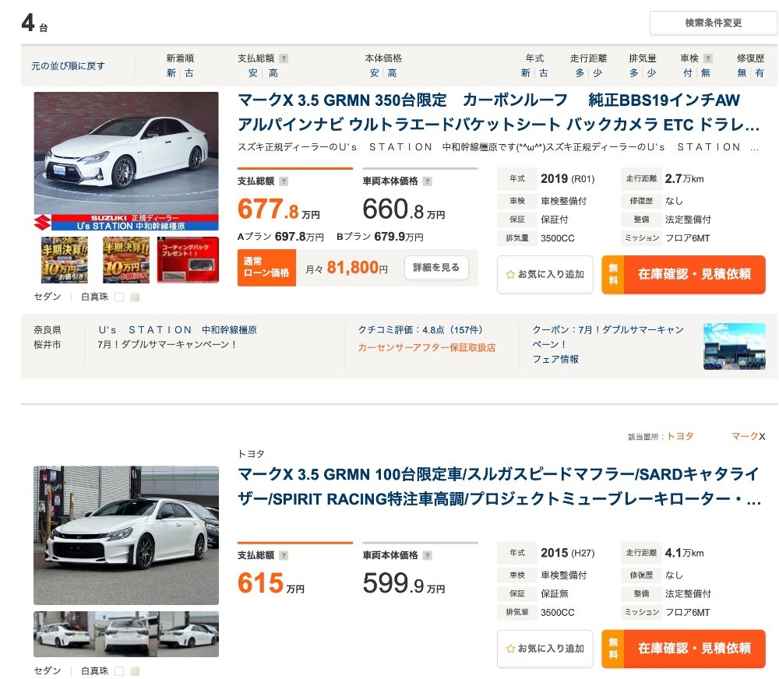Click 検索条件変更 button
The width and height of the screenshot is (779, 679).
click(713, 23)
